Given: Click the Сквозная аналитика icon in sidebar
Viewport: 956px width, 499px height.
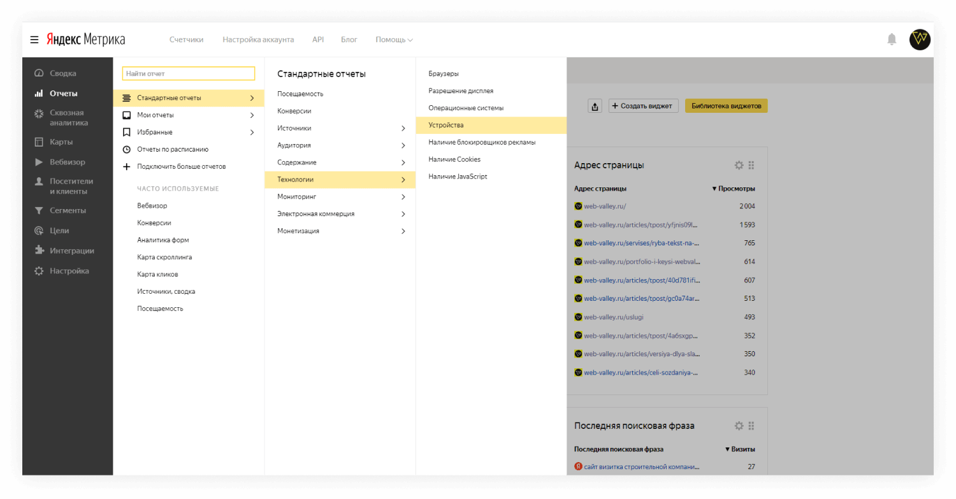Looking at the screenshot, I should click(x=39, y=113).
